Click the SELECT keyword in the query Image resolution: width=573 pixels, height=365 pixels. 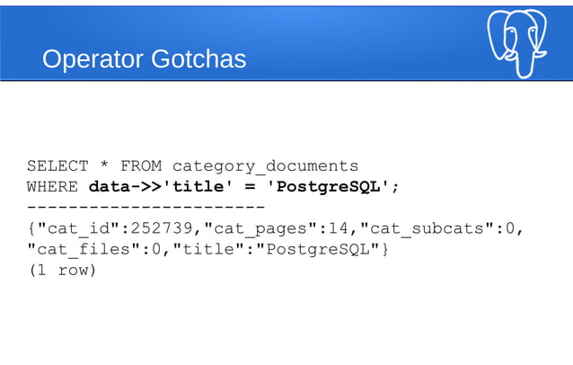pos(57,166)
